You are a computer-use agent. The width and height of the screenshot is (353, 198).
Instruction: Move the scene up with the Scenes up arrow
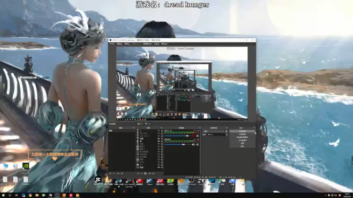pyautogui.click(x=118, y=173)
